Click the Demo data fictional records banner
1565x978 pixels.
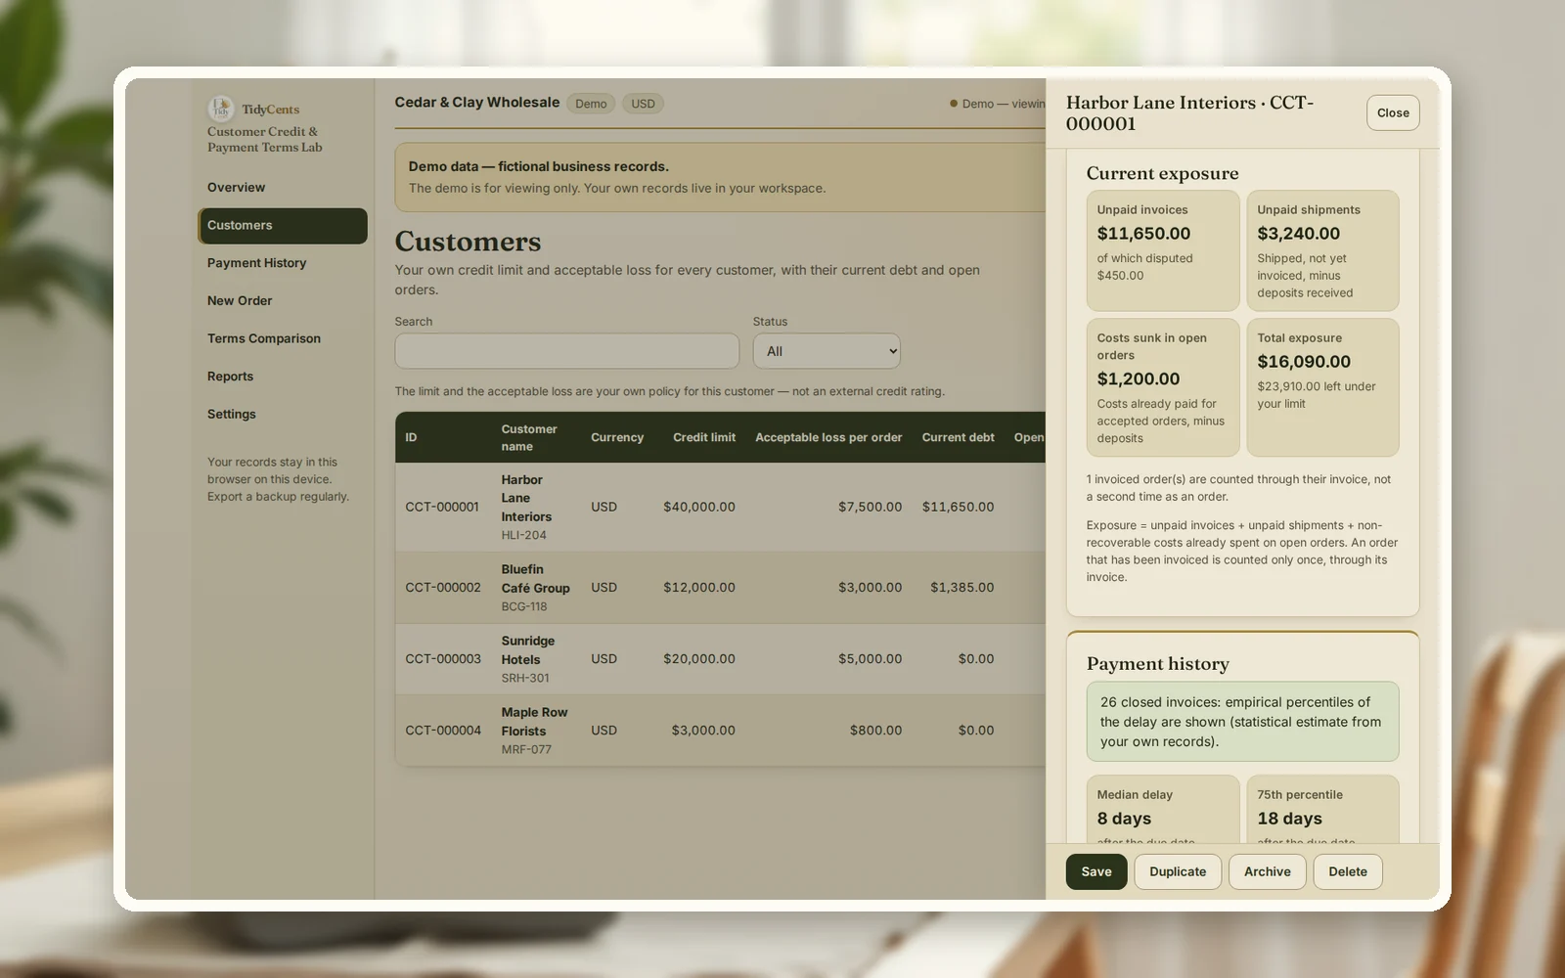tap(720, 178)
